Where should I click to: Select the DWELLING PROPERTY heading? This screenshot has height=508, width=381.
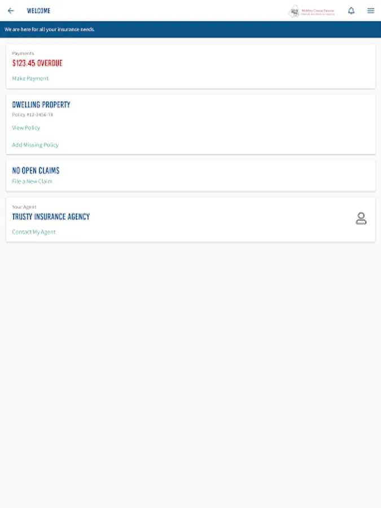[x=41, y=105]
